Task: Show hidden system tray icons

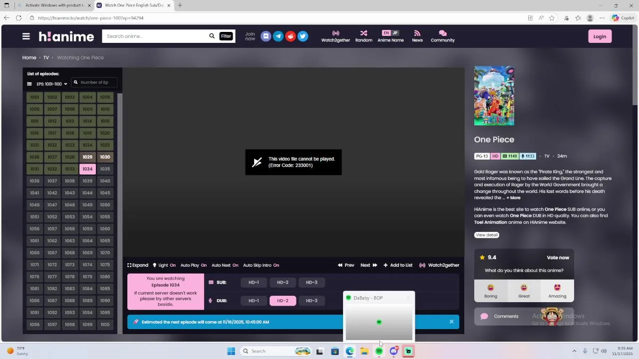Action: pyautogui.click(x=574, y=351)
